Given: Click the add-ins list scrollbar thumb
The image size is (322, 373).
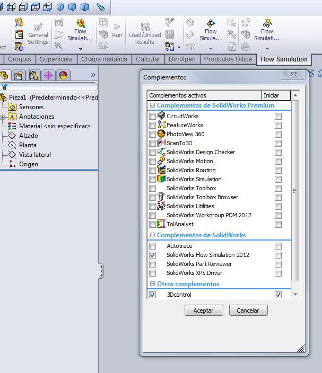Looking at the screenshot, I should click(295, 191).
